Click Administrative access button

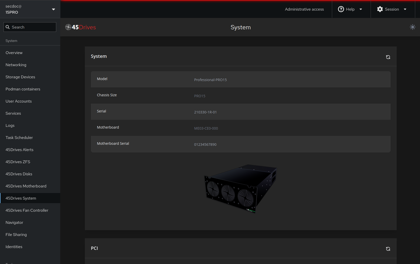tap(304, 9)
